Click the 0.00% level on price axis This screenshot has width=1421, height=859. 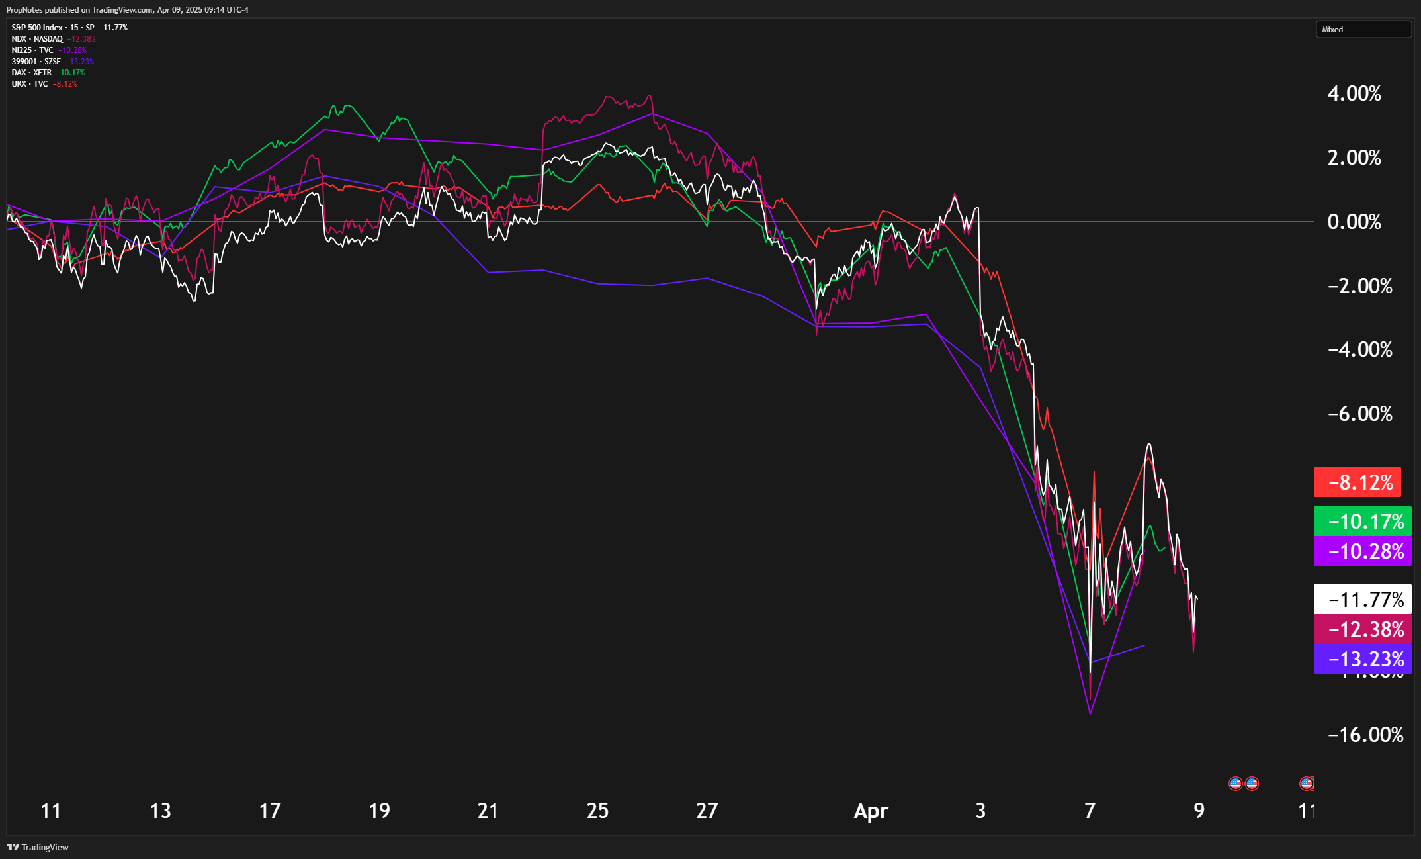click(x=1354, y=222)
